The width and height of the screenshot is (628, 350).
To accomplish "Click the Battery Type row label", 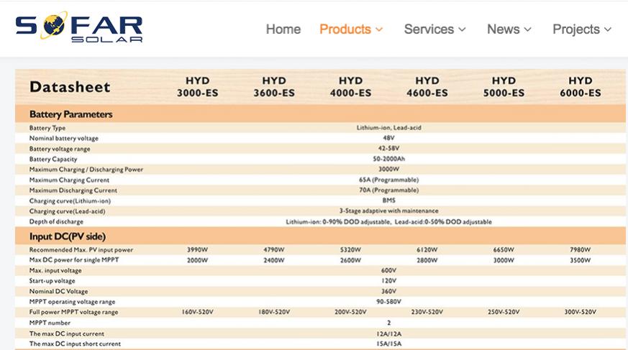I will coord(47,128).
